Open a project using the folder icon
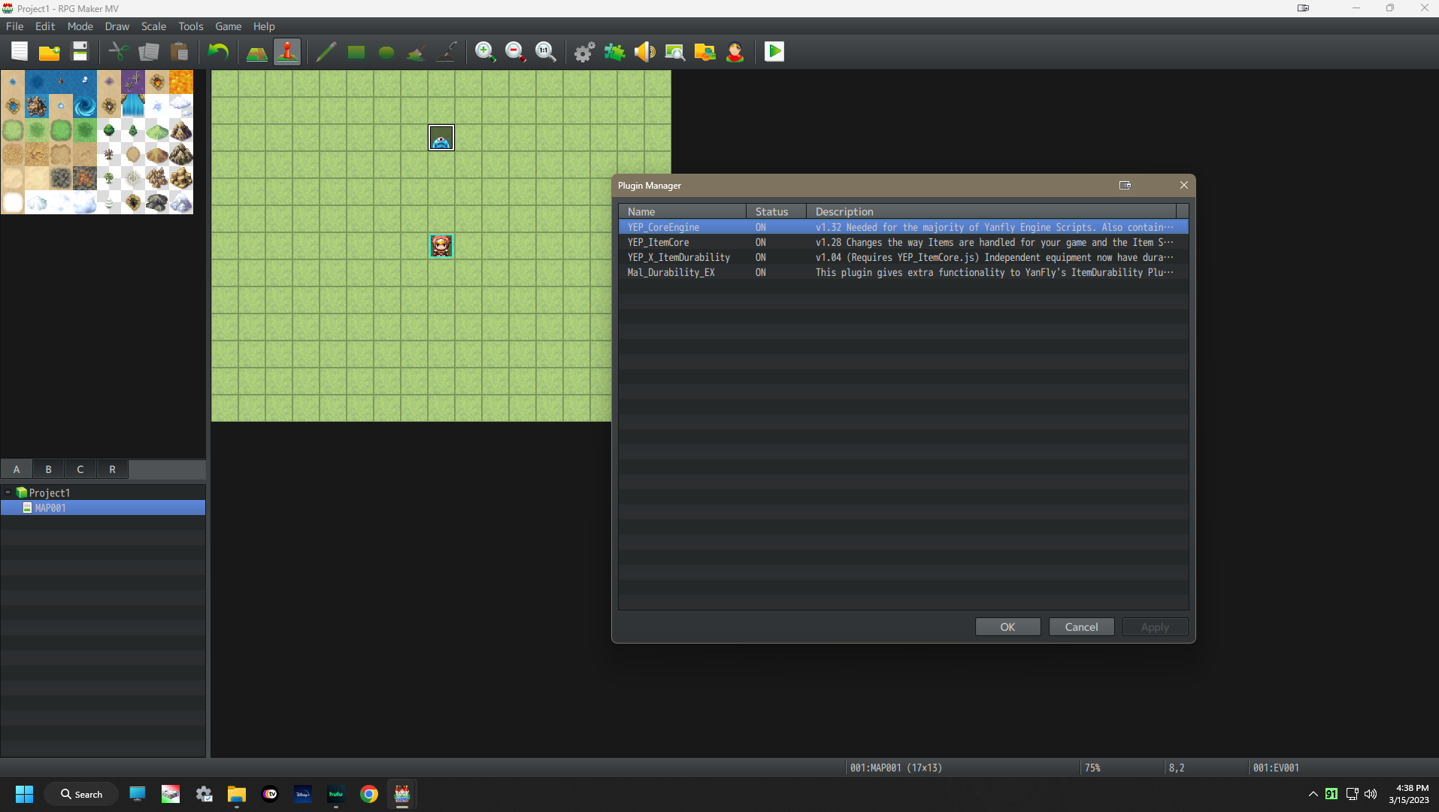Viewport: 1439px width, 812px height. click(x=50, y=52)
